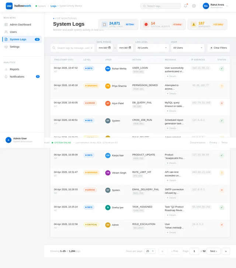The width and height of the screenshot is (236, 268).
Task: Click the ERROR badge on DB_QUERY_FAIL row
Action: click(90, 103)
